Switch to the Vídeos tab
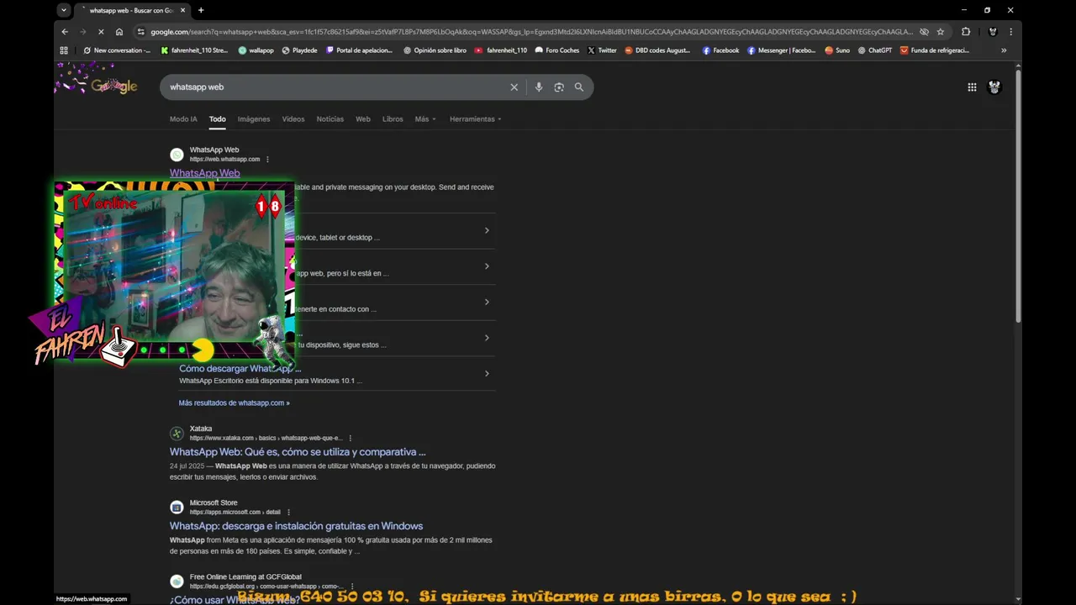 click(293, 119)
